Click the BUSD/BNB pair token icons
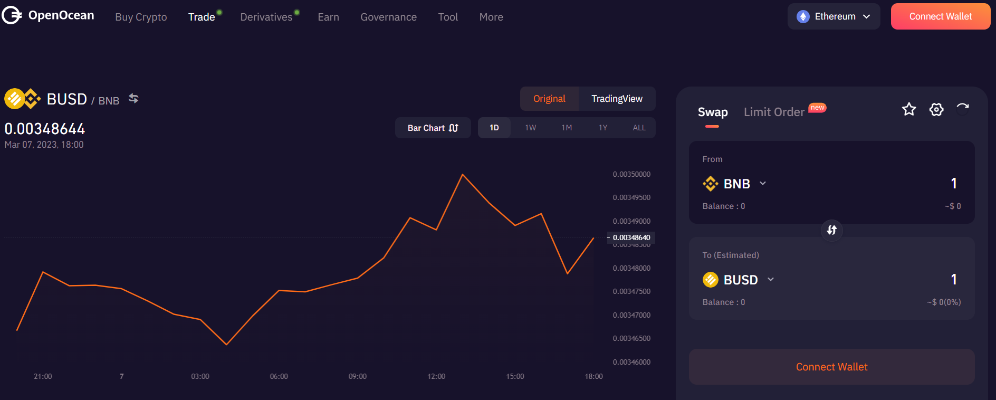The width and height of the screenshot is (996, 400). [23, 99]
